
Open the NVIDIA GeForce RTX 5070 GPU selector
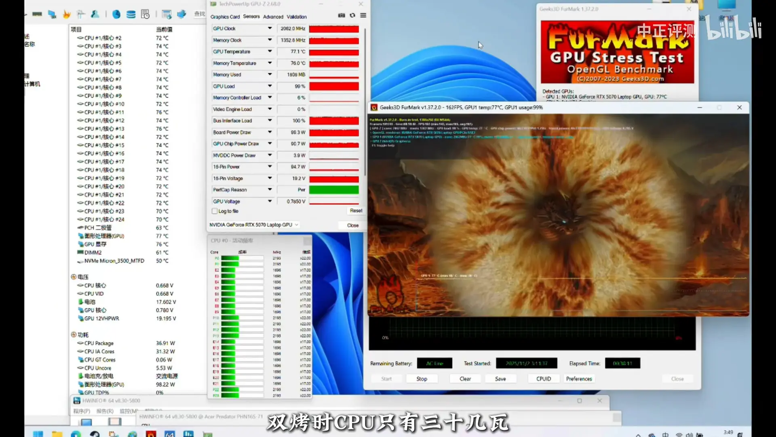[253, 225]
